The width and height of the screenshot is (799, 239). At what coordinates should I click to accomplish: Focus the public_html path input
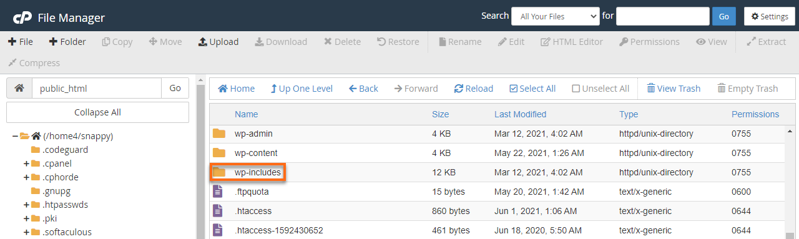[96, 88]
